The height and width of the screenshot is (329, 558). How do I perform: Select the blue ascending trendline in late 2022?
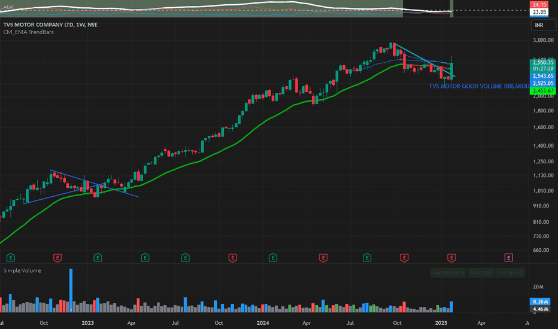point(64,193)
